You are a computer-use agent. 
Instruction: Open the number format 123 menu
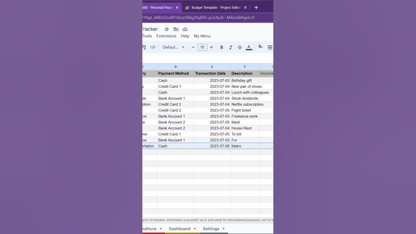tap(153, 47)
